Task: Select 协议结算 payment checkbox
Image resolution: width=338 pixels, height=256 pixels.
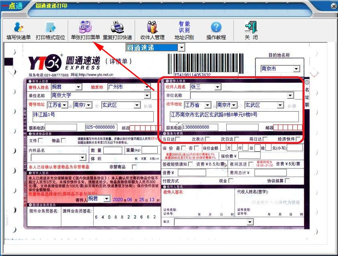Action: [x=287, y=181]
